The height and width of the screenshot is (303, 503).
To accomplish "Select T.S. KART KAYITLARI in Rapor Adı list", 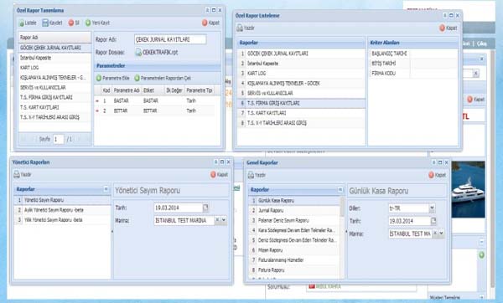I will coord(54,107).
